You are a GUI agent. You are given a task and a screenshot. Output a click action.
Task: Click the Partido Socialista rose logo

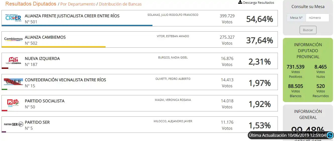pos(13,103)
